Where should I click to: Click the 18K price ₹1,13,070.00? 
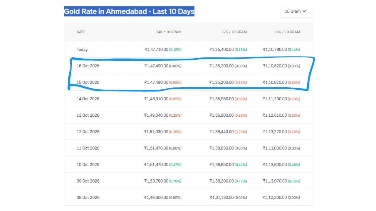pos(275,181)
